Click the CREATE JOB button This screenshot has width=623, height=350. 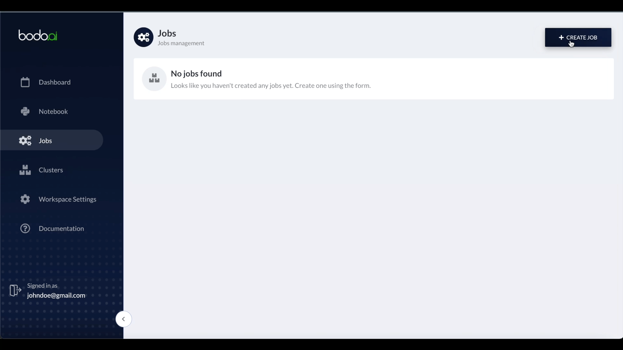(x=578, y=37)
